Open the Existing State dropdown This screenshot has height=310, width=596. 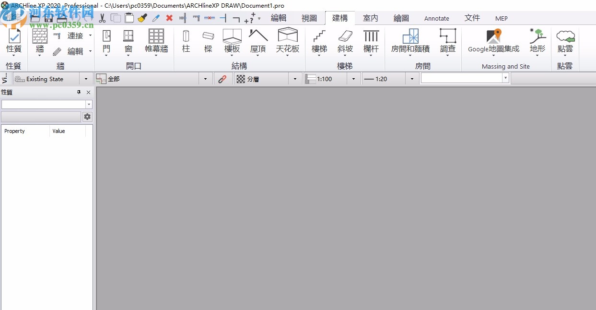coord(86,79)
